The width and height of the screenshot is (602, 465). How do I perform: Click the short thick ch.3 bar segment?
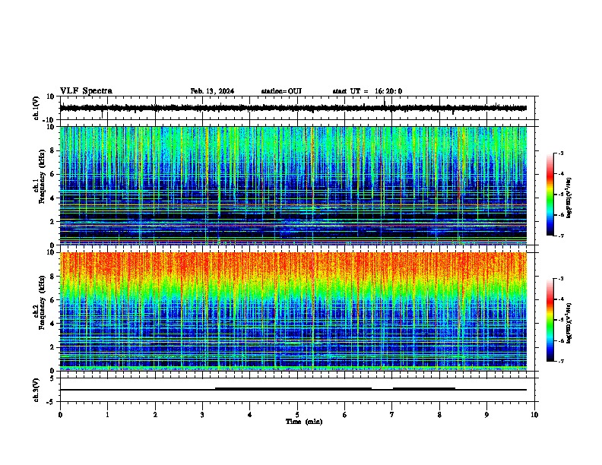tap(424, 389)
